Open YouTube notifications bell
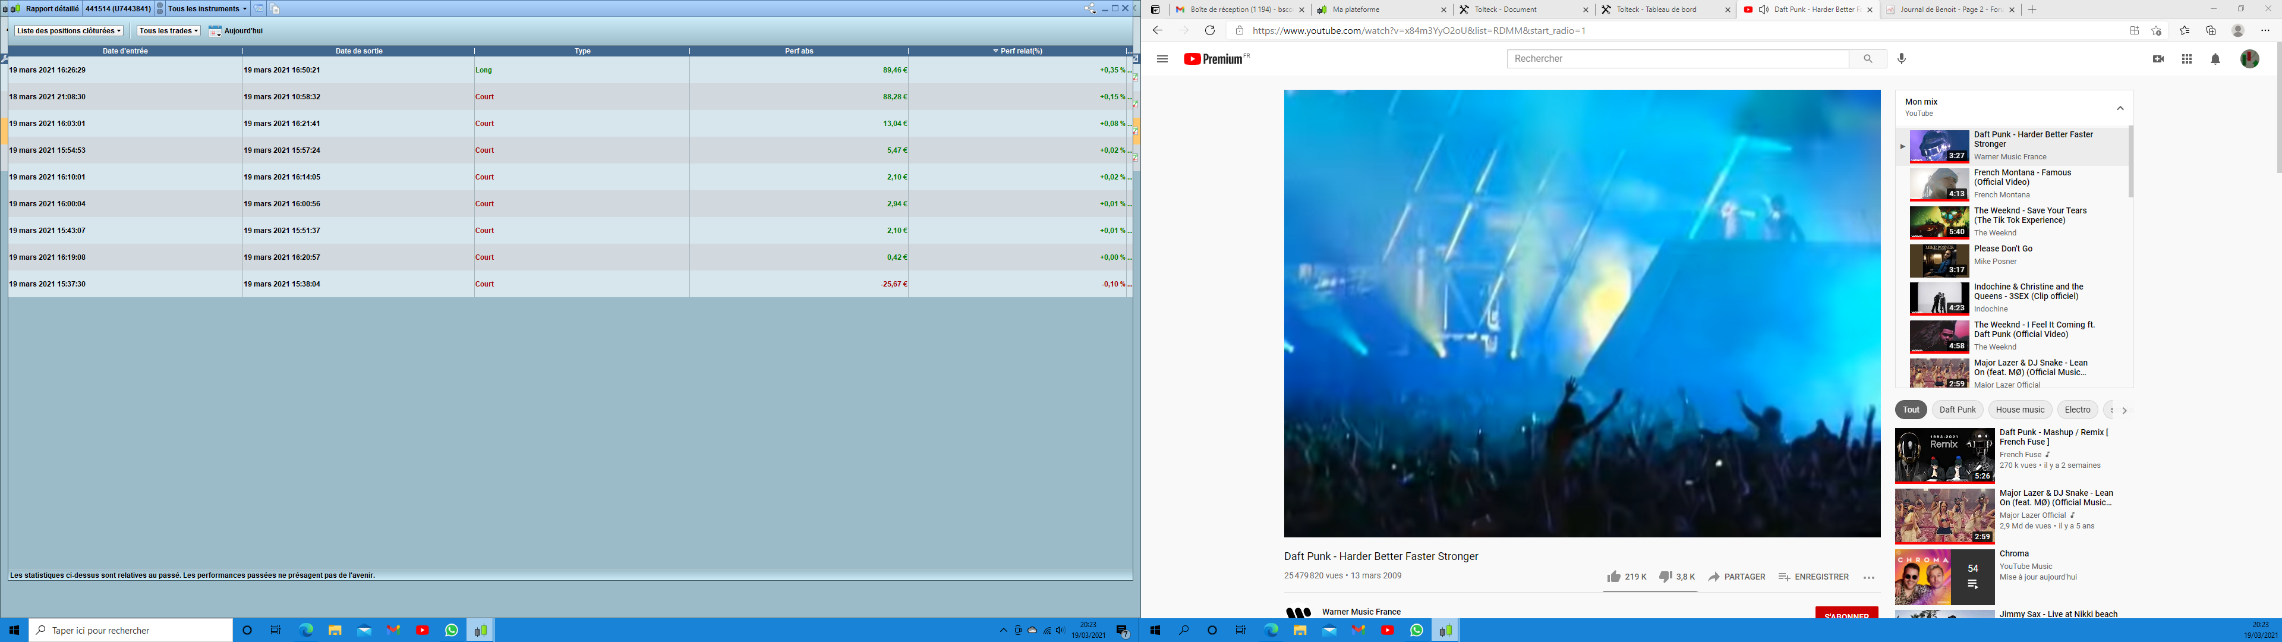Image resolution: width=2282 pixels, height=642 pixels. [x=2215, y=58]
